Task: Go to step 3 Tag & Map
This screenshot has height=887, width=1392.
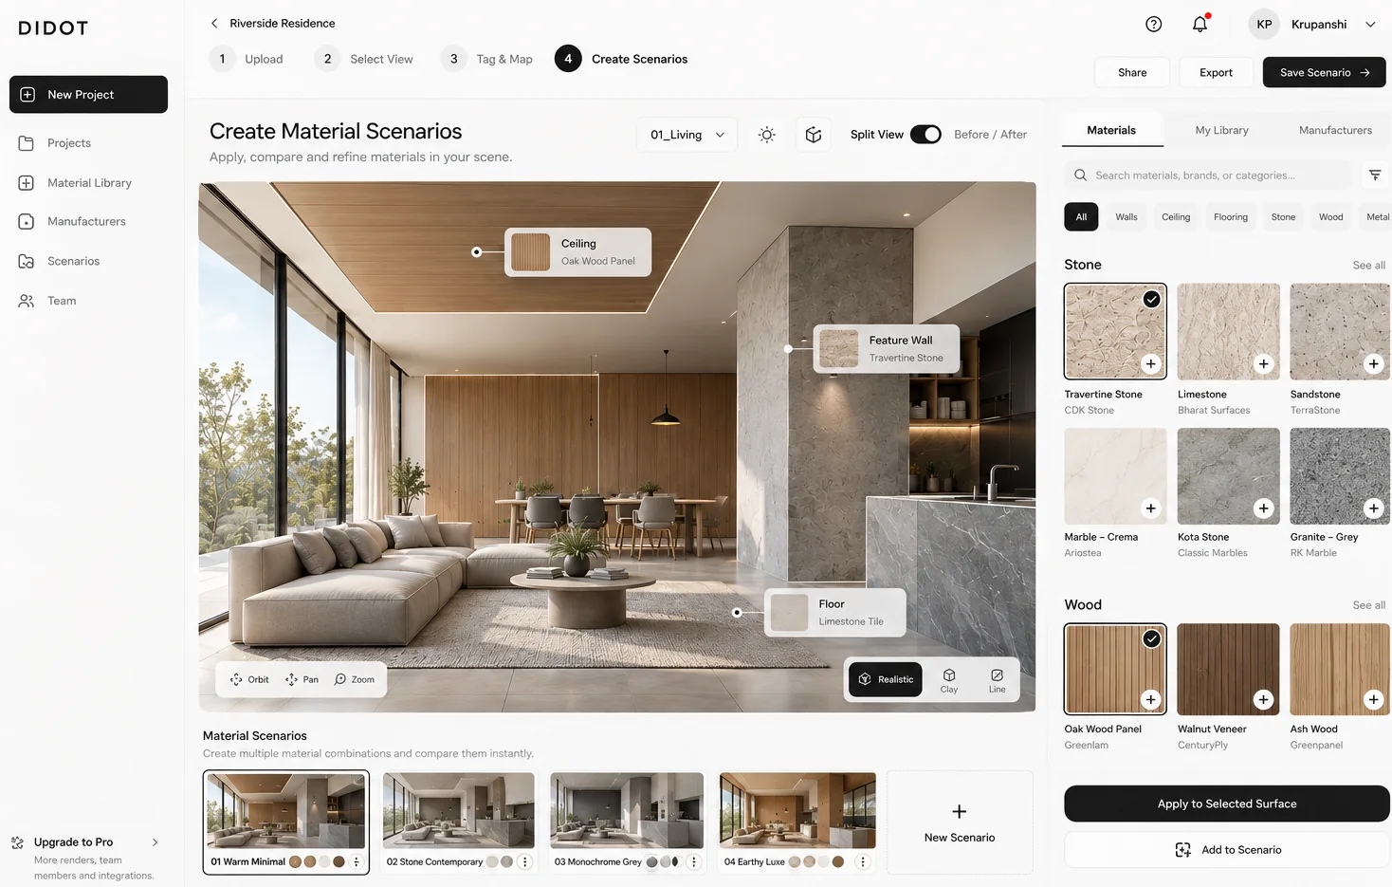Action: pyautogui.click(x=487, y=59)
